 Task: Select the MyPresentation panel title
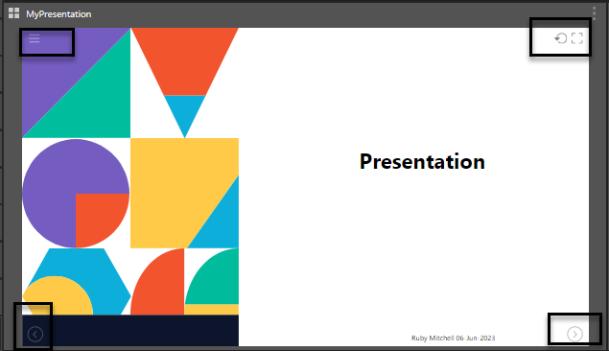pyautogui.click(x=59, y=14)
